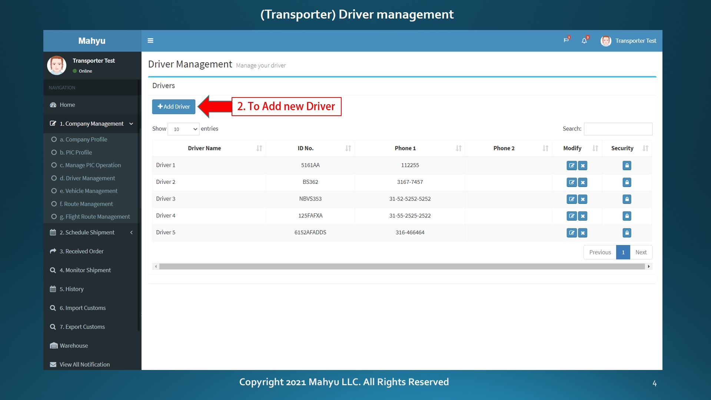Click the horizontal scrollbar under the table
The image size is (711, 400).
coord(402,267)
